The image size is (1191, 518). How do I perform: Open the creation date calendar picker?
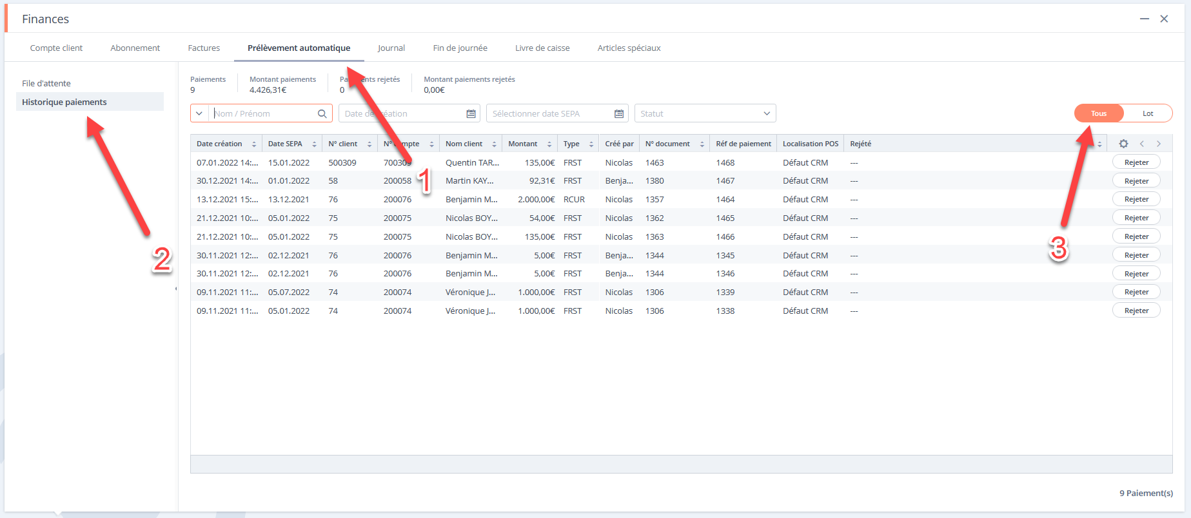(x=471, y=113)
